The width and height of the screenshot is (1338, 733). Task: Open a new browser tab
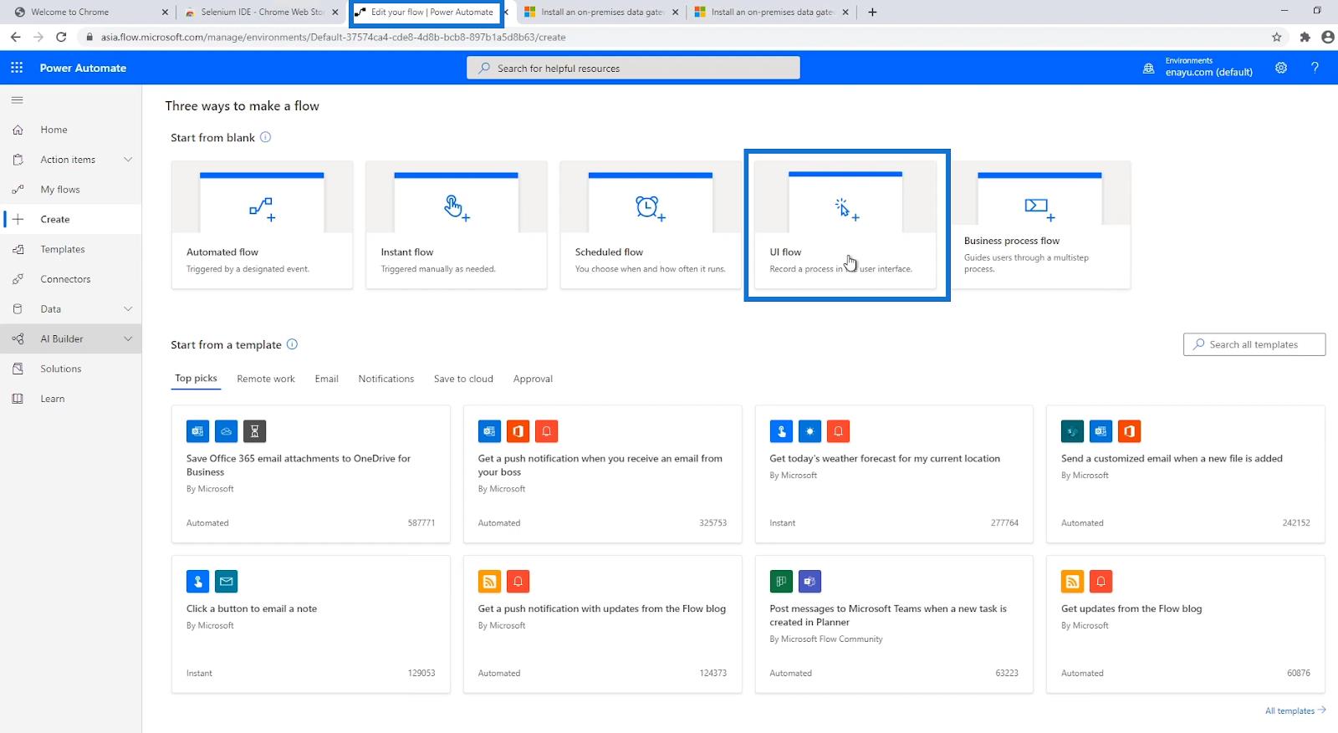(872, 12)
